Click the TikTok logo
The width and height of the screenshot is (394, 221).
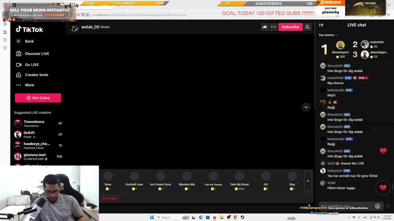29,29
